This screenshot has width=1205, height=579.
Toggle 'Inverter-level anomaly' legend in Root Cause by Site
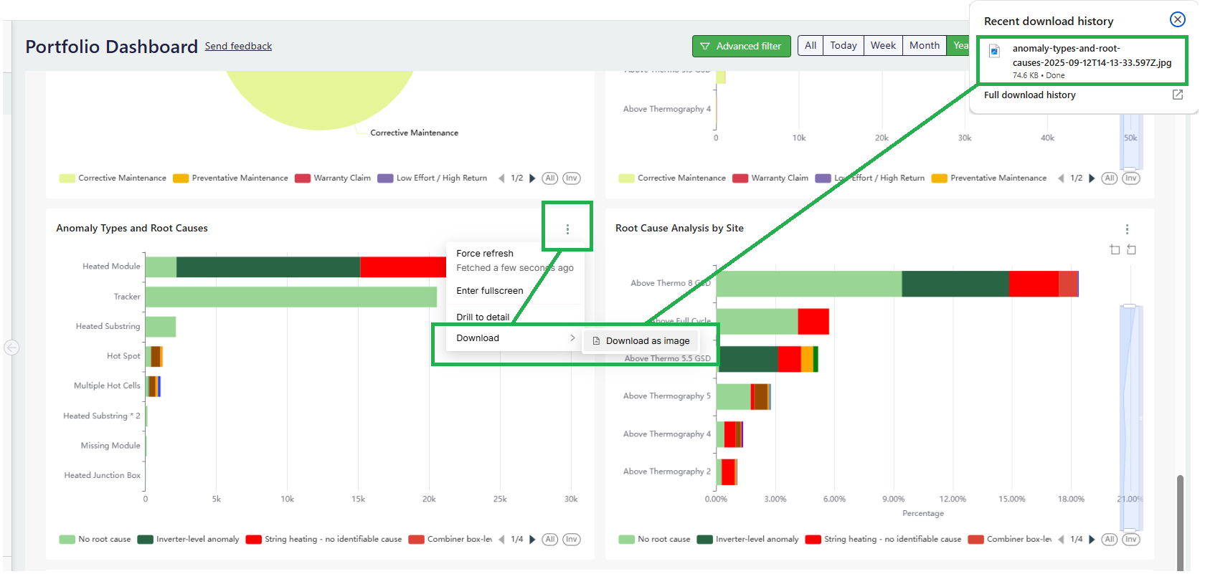tap(748, 540)
